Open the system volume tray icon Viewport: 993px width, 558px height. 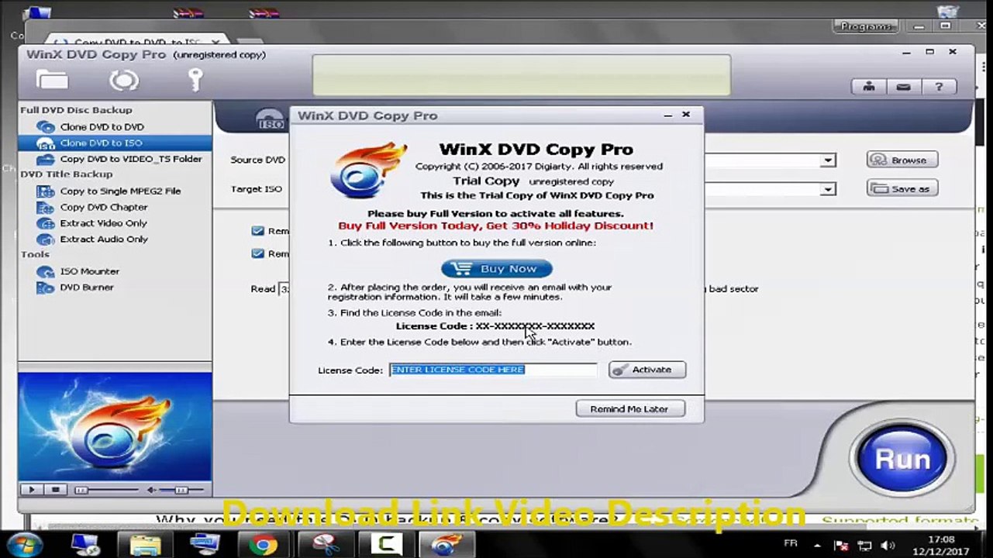[888, 546]
